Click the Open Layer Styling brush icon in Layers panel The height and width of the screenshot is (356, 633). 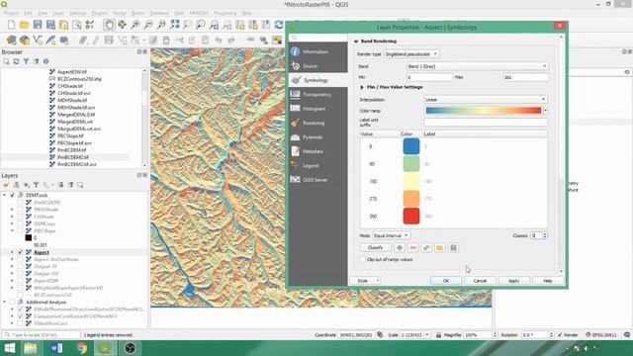[x=6, y=185]
